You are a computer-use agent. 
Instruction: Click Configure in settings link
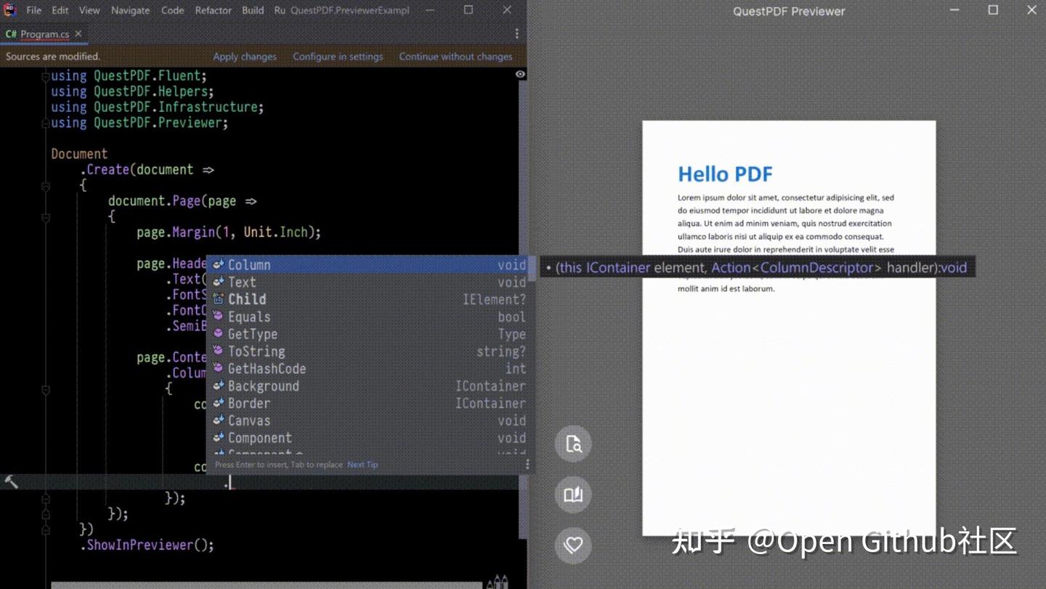[338, 57]
